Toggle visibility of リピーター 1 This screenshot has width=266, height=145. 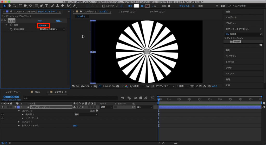[3, 118]
